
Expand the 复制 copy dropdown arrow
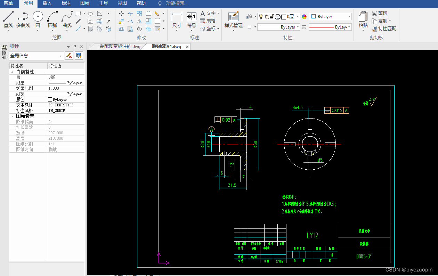390,21
